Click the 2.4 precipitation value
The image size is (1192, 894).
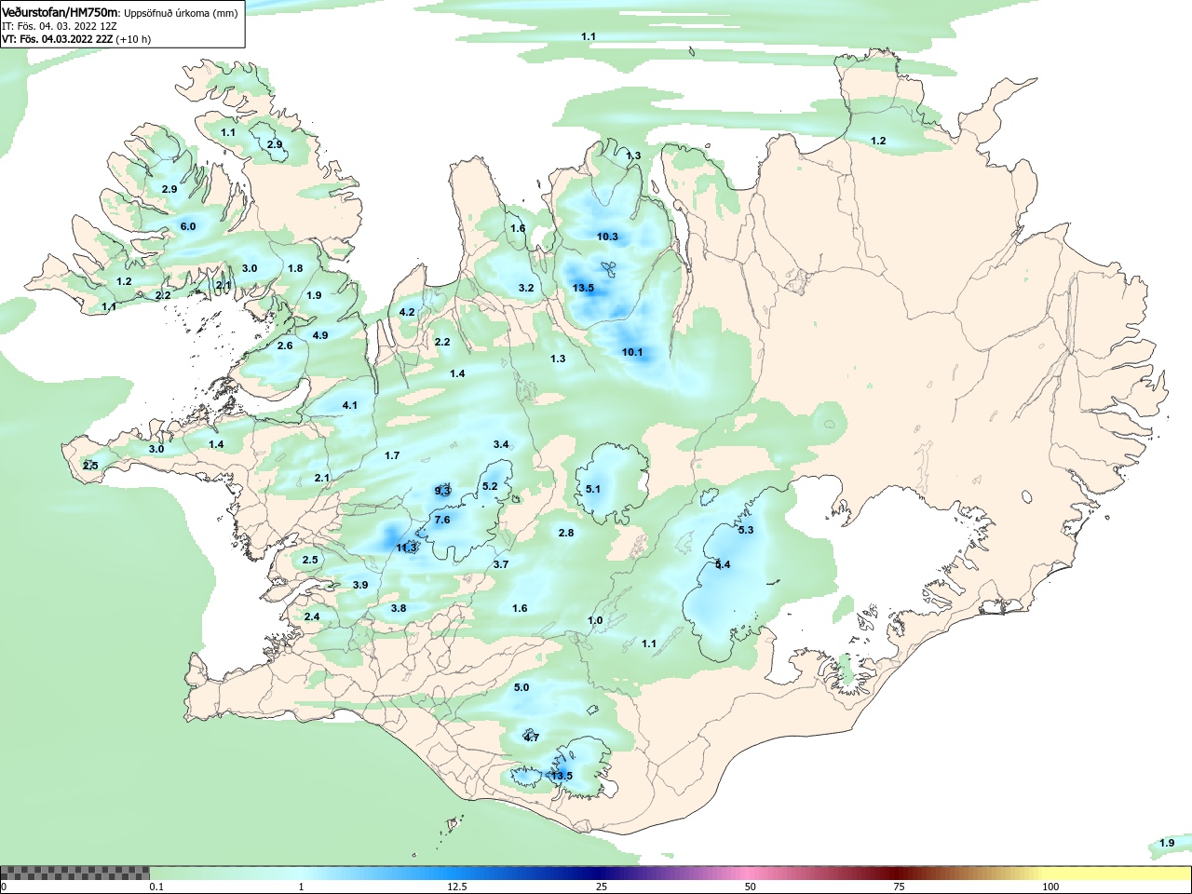point(312,616)
